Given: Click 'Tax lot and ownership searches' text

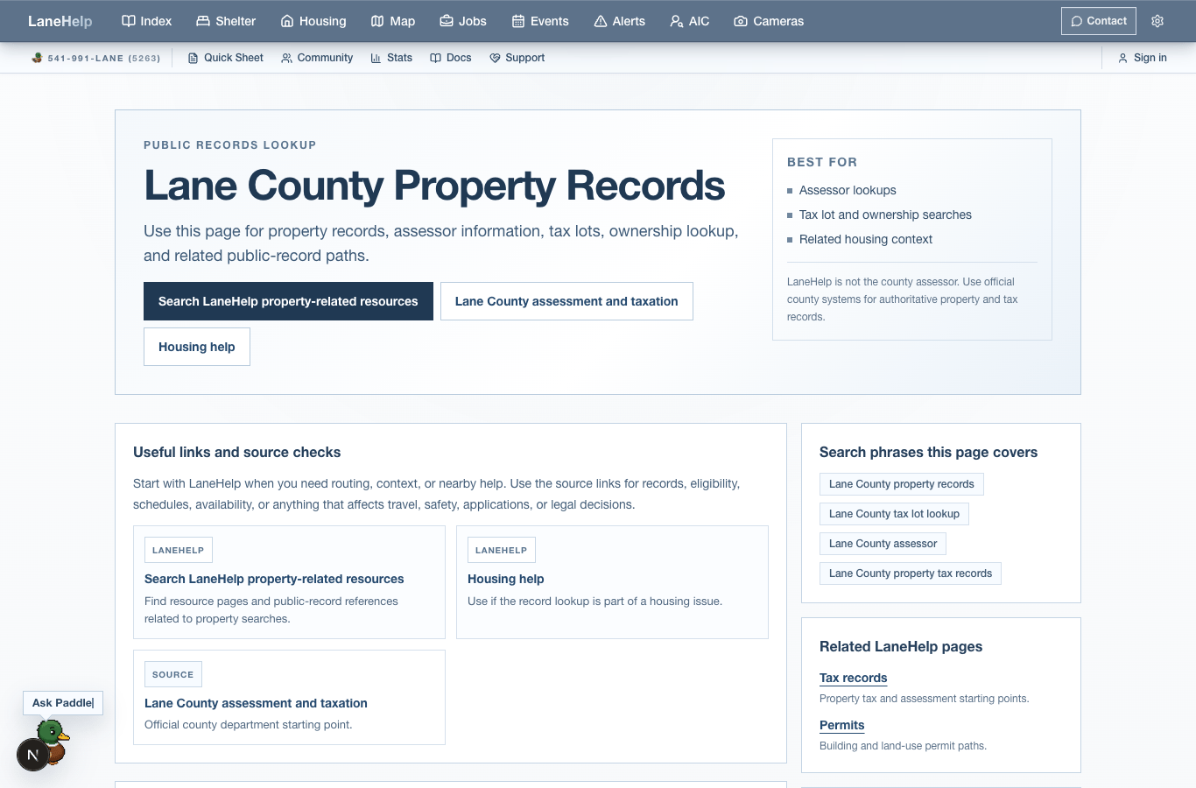Looking at the screenshot, I should click(885, 215).
